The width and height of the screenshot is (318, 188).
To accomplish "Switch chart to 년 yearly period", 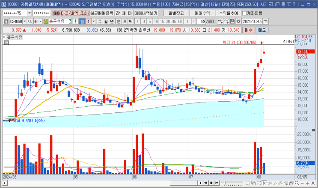I will pyautogui.click(x=112, y=21).
